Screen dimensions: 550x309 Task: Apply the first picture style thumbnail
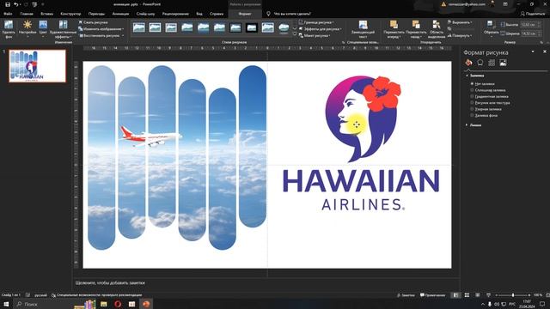click(139, 27)
